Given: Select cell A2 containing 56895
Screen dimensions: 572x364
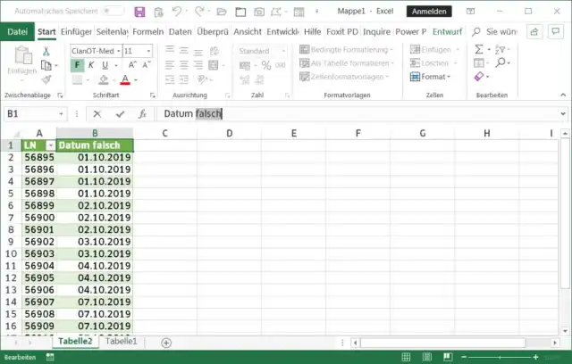Looking at the screenshot, I should [x=38, y=157].
